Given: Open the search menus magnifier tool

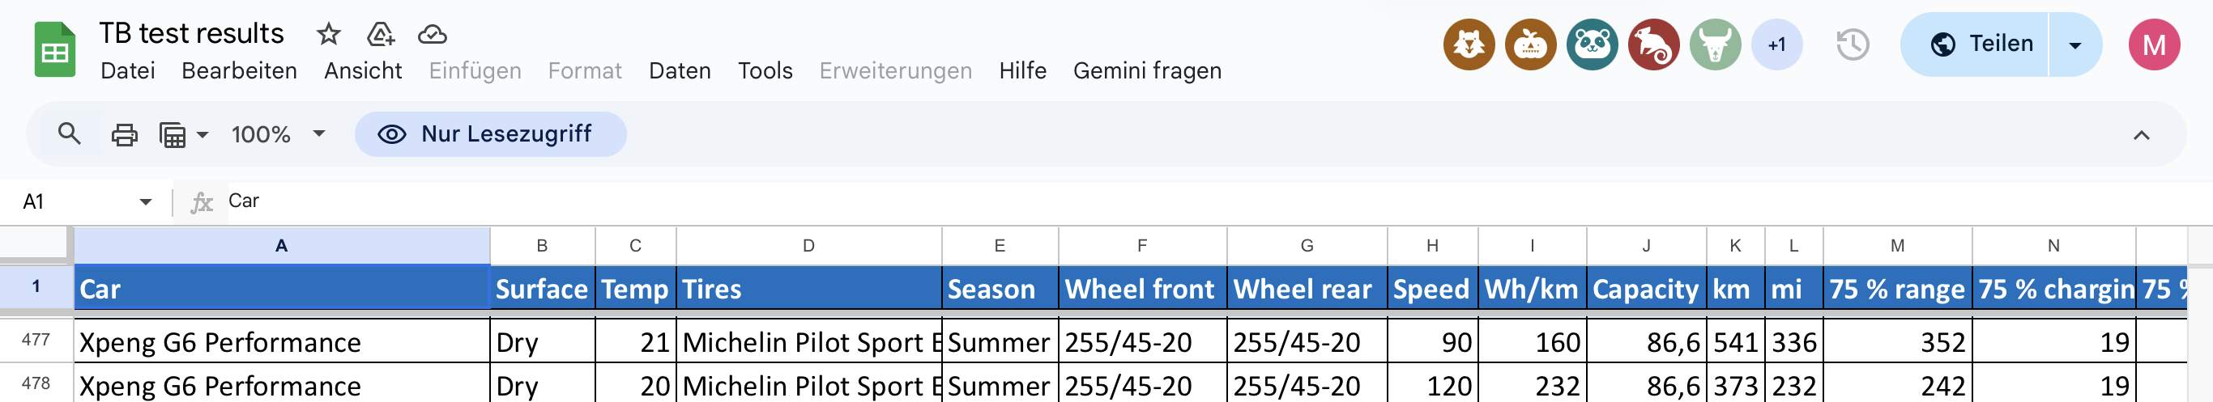Looking at the screenshot, I should [x=69, y=134].
